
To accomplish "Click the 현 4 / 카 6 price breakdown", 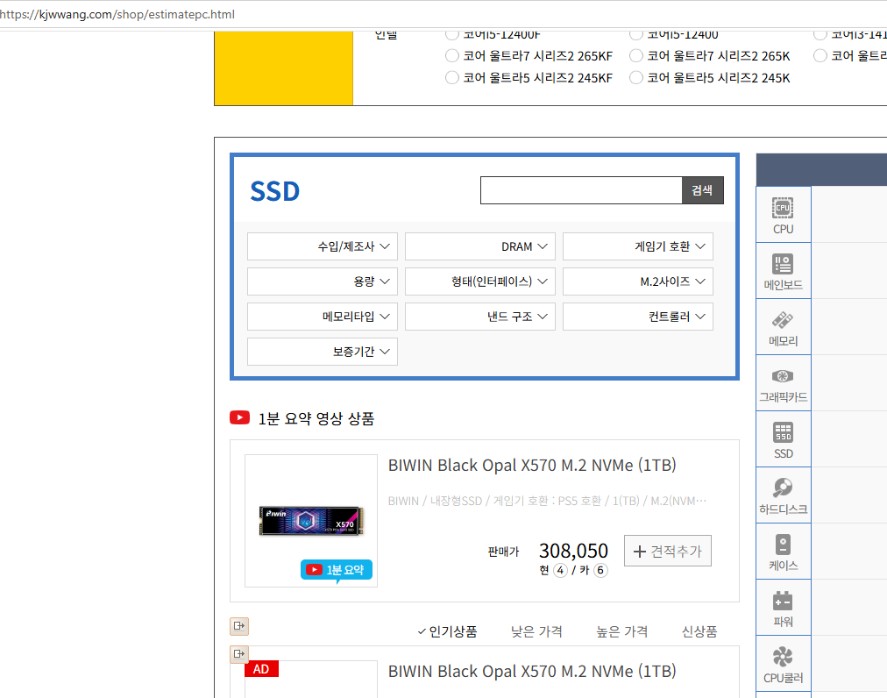I will pos(573,571).
